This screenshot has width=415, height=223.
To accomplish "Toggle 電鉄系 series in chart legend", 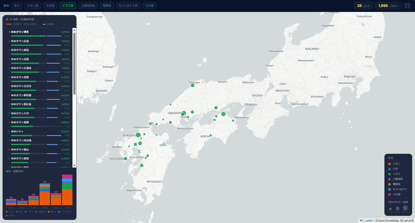I will pyautogui.click(x=52, y=212).
